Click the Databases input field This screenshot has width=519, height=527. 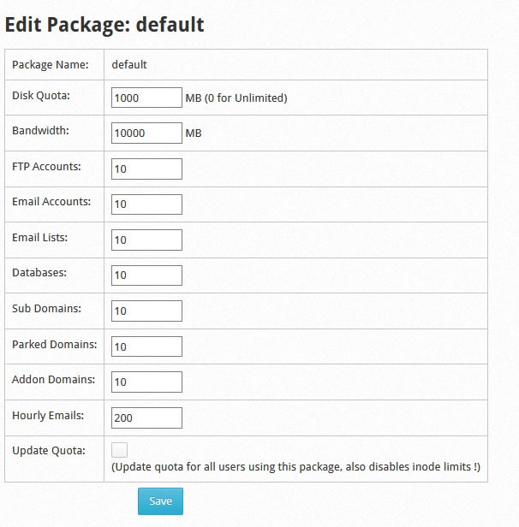tap(146, 275)
